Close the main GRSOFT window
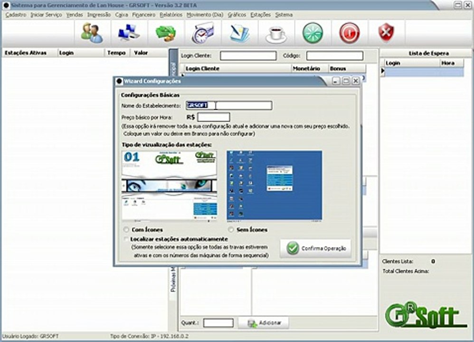This screenshot has width=474, height=342. pyautogui.click(x=467, y=5)
